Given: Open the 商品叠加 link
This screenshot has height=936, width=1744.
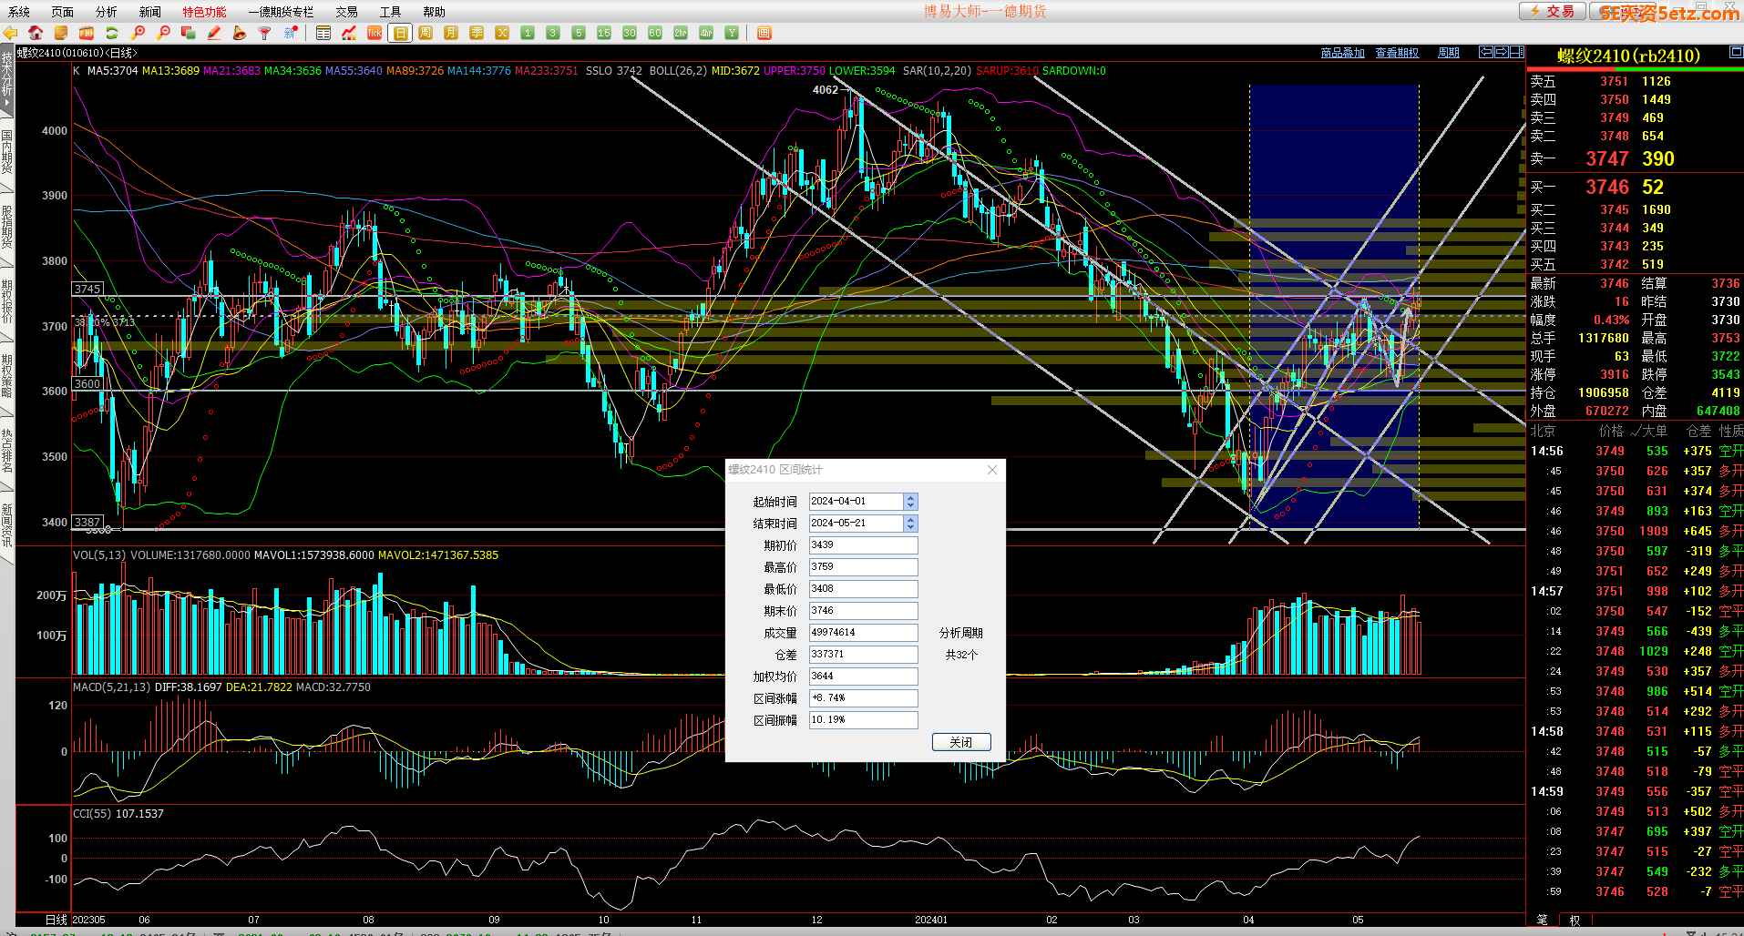Looking at the screenshot, I should (1343, 53).
